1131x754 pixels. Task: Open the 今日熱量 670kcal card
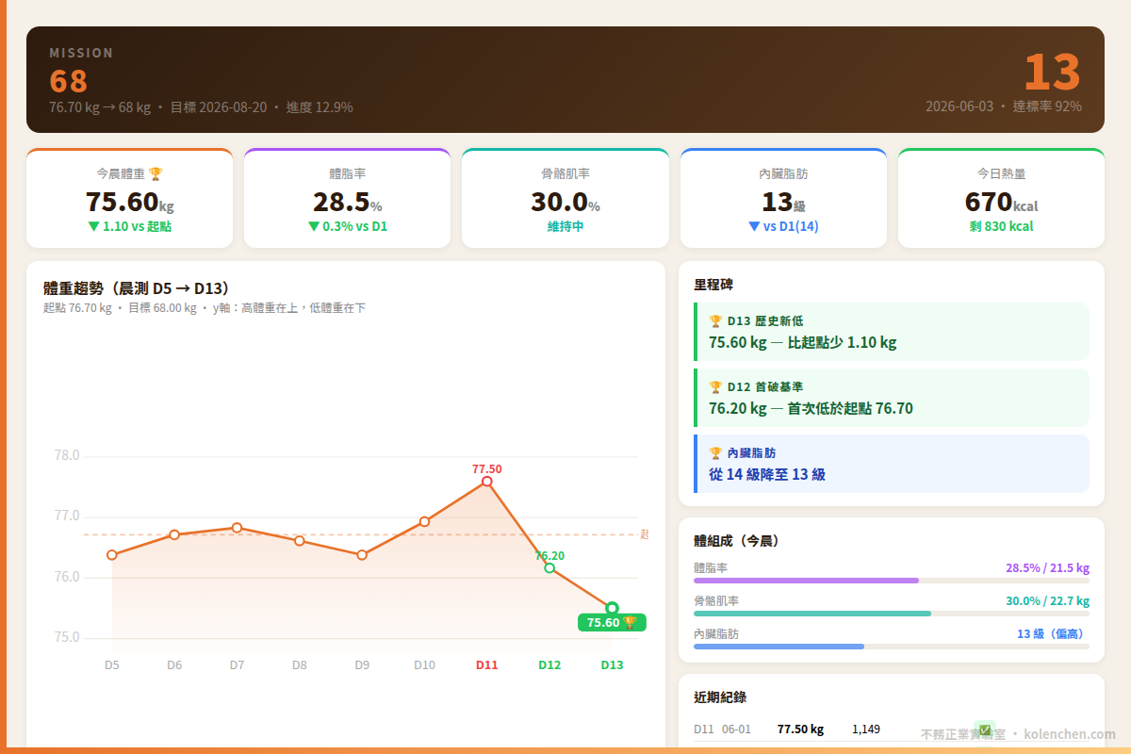tap(1001, 198)
